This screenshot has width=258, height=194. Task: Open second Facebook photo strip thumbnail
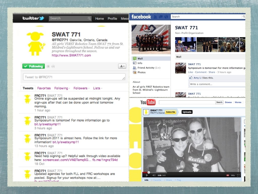tap(207, 44)
